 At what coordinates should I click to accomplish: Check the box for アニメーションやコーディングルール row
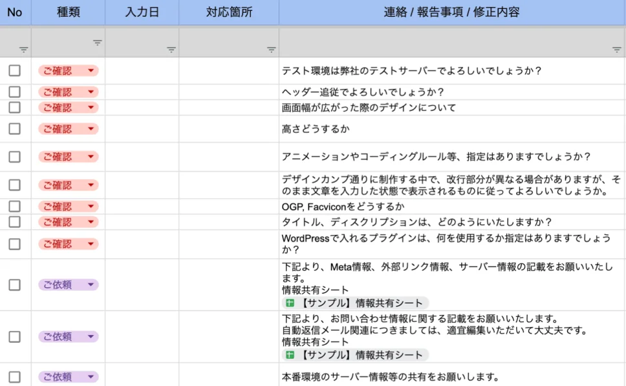coord(15,157)
